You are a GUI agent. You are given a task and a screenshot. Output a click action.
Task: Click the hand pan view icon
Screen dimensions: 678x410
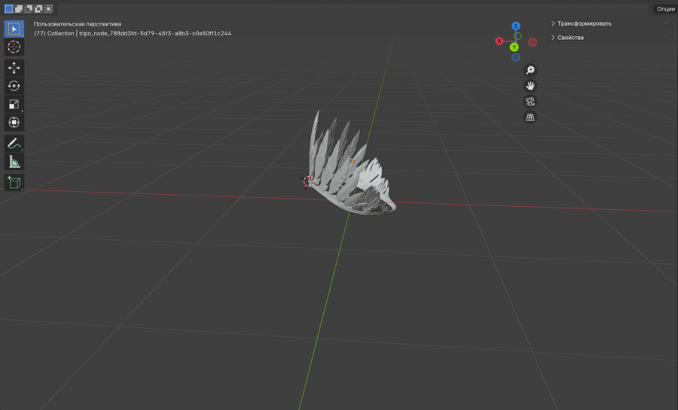(530, 86)
